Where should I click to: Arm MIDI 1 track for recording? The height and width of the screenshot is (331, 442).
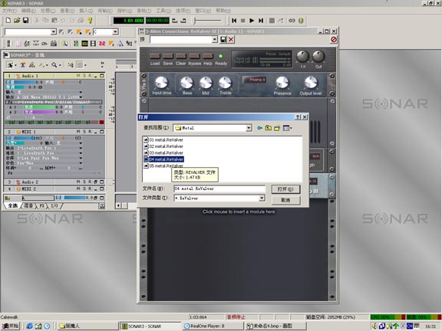click(x=90, y=132)
